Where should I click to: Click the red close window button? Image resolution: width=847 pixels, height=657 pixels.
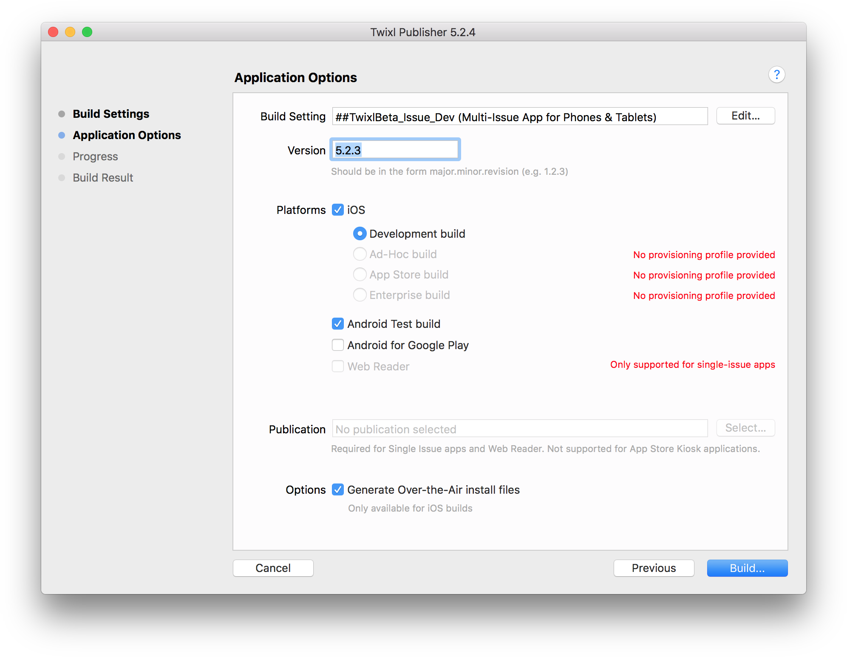(53, 32)
